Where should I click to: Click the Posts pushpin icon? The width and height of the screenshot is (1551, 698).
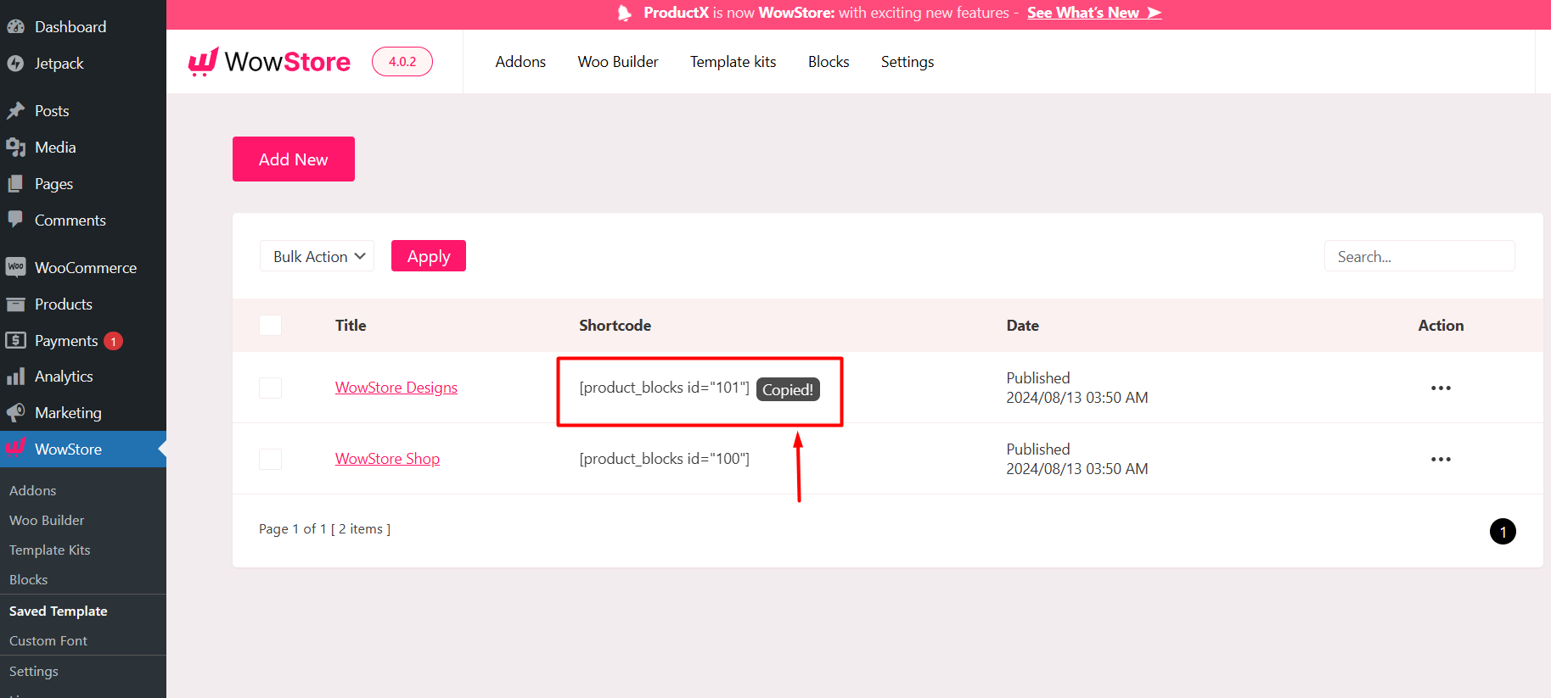tap(15, 110)
